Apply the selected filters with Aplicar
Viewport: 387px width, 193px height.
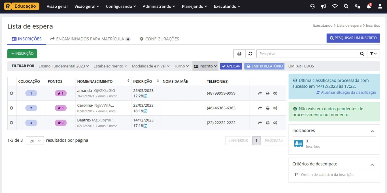click(x=231, y=66)
